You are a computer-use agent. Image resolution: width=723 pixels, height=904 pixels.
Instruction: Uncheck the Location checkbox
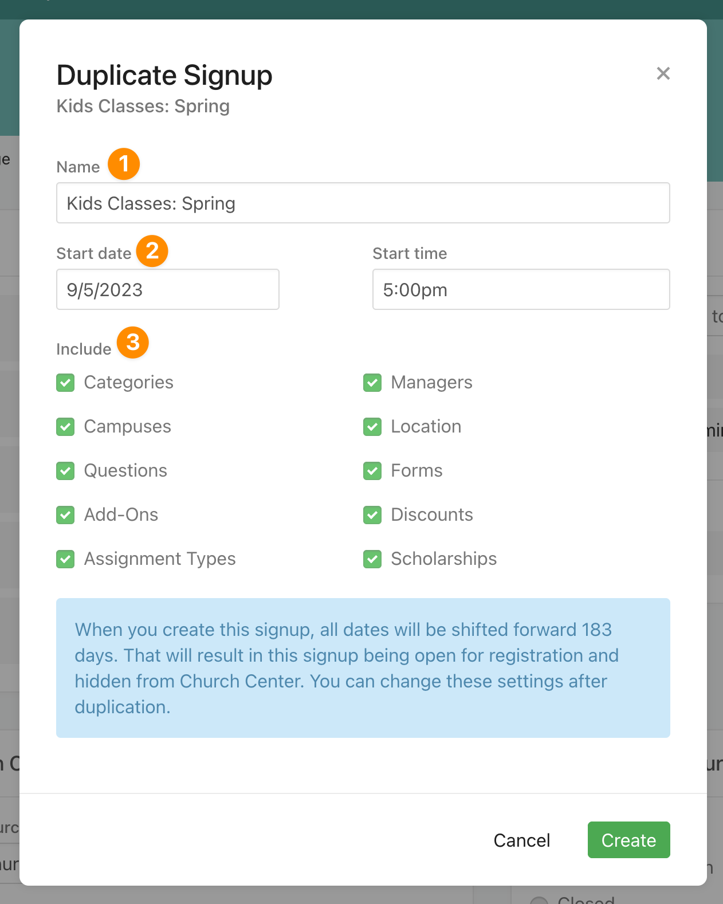pos(372,427)
